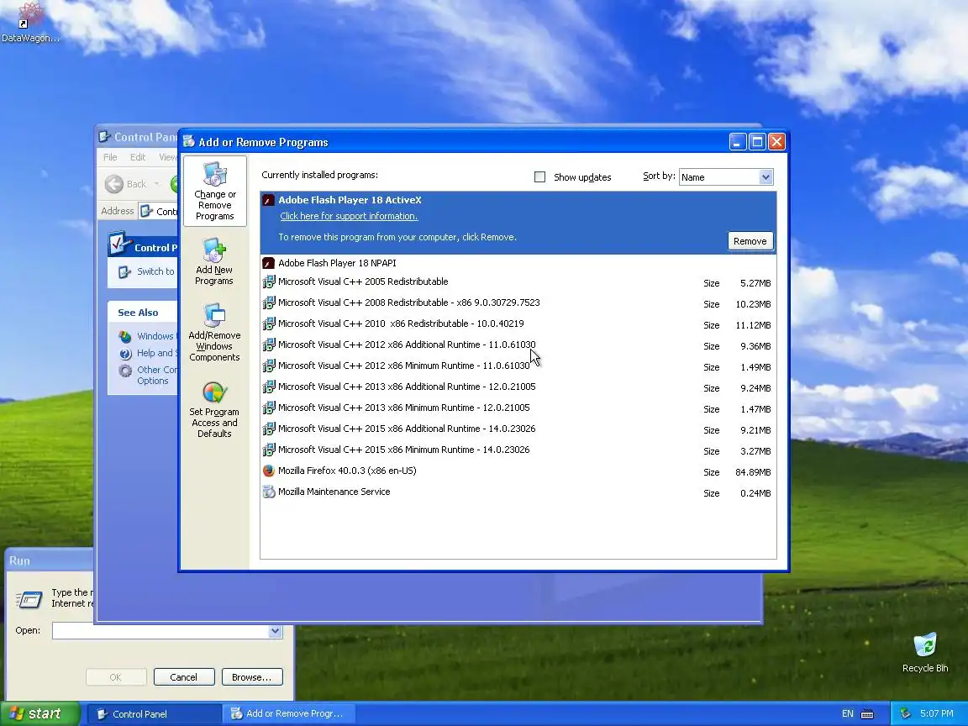Click Visual C++ 2013 Minimum Runtime icon

click(269, 408)
